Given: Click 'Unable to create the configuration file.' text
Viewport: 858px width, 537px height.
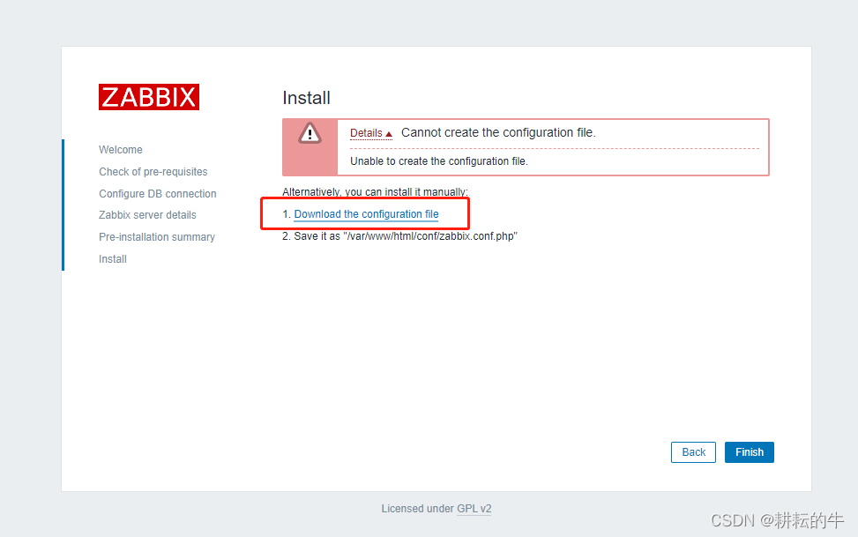Looking at the screenshot, I should click(x=439, y=161).
